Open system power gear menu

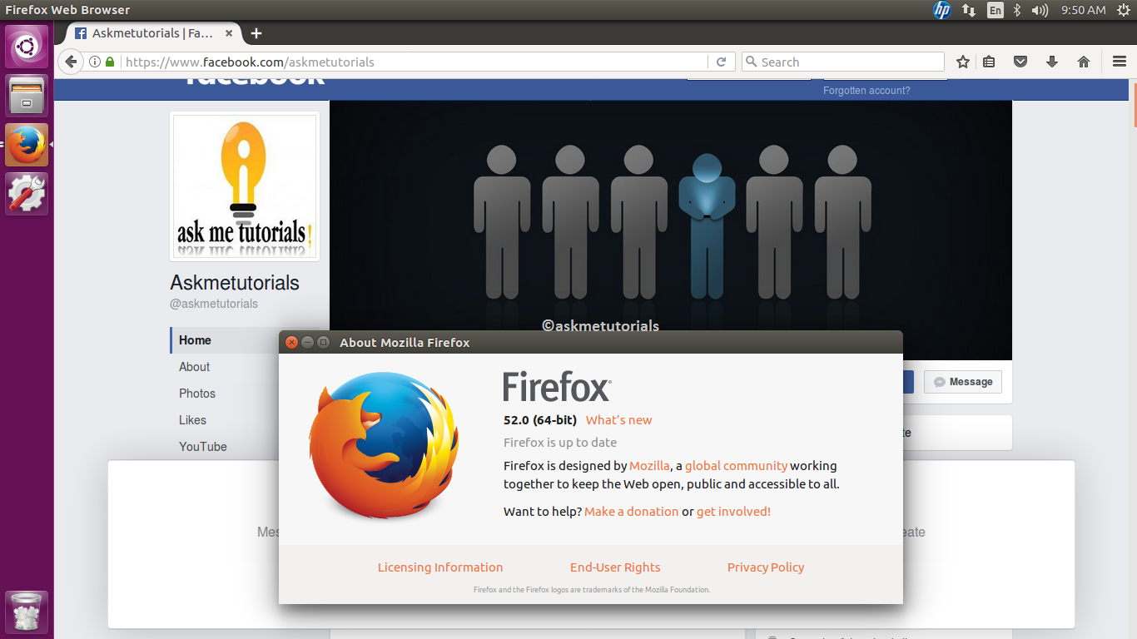(1124, 10)
